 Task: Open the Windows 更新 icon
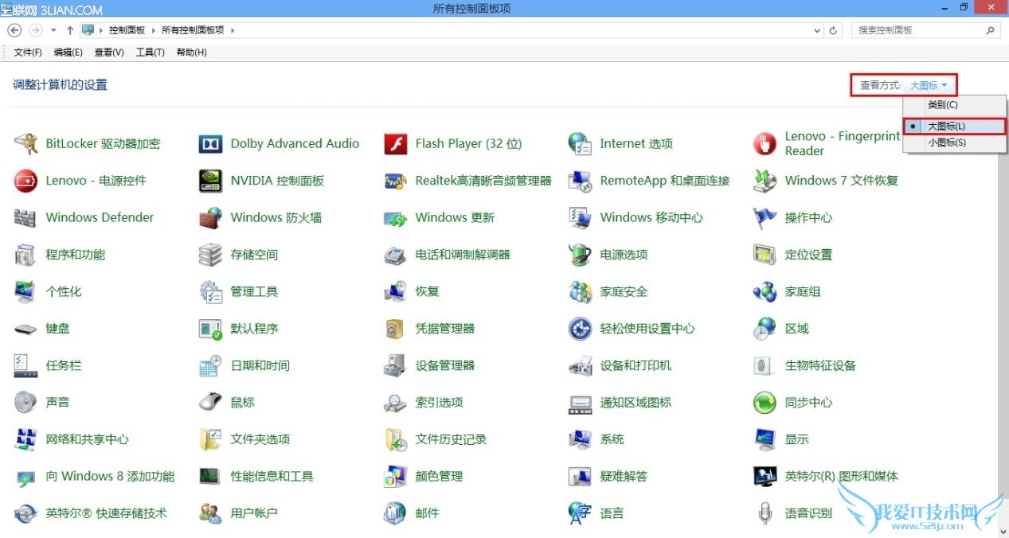tap(395, 217)
